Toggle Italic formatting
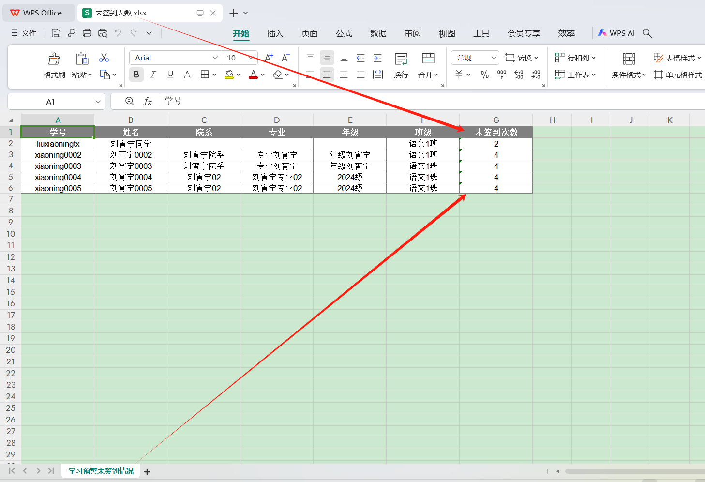 (153, 75)
